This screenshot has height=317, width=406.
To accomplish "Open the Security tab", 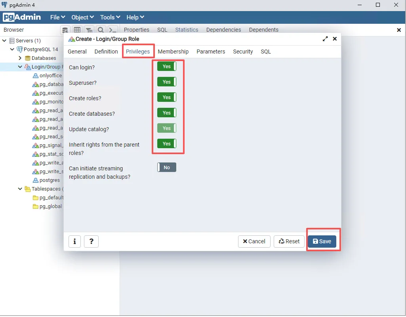I will tap(243, 52).
